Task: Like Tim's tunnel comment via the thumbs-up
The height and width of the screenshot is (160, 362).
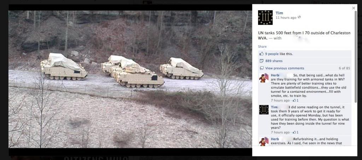Action: [x=296, y=132]
